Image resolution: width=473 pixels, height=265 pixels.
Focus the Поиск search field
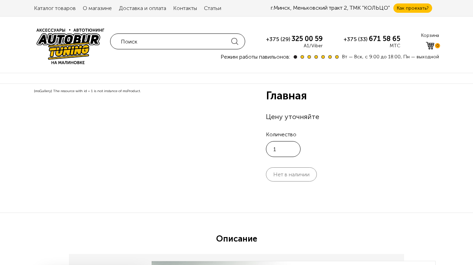[173, 41]
